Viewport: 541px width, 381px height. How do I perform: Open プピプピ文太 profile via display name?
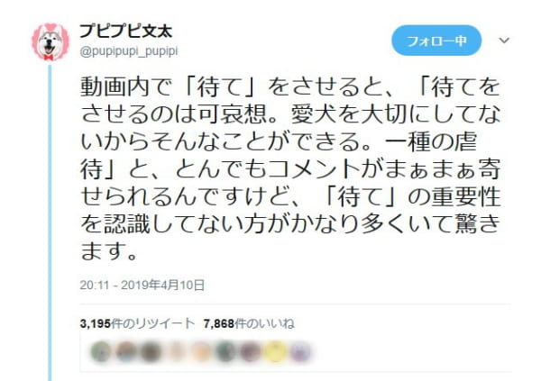click(x=126, y=32)
